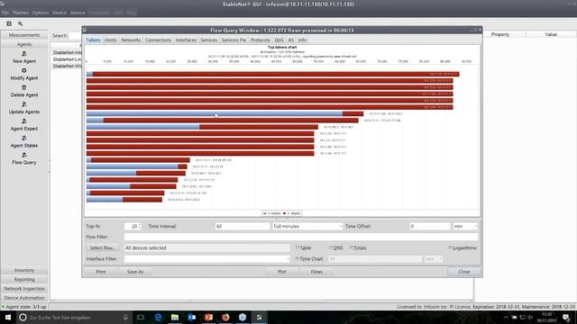The width and height of the screenshot is (577, 324).
Task: Click the Time Offset value field
Action: pyautogui.click(x=430, y=226)
